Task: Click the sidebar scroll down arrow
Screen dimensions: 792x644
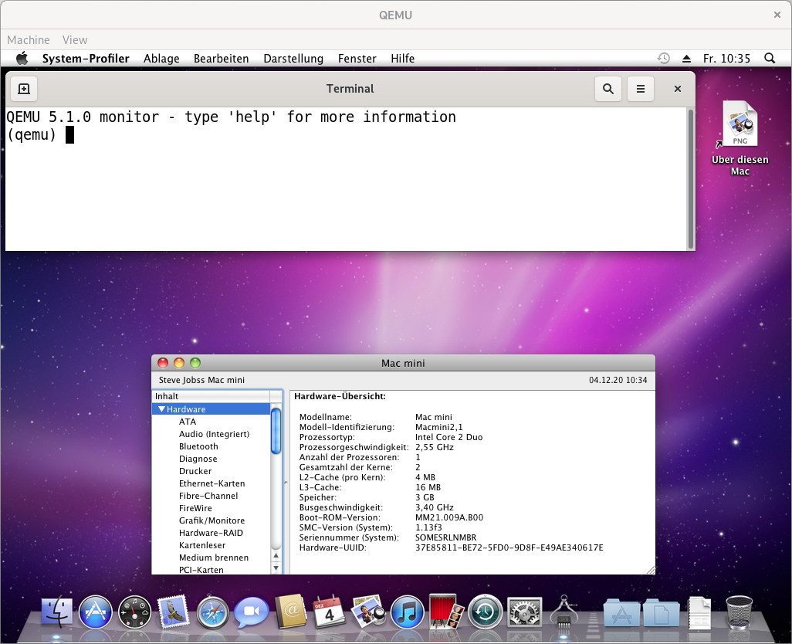Action: pos(276,568)
